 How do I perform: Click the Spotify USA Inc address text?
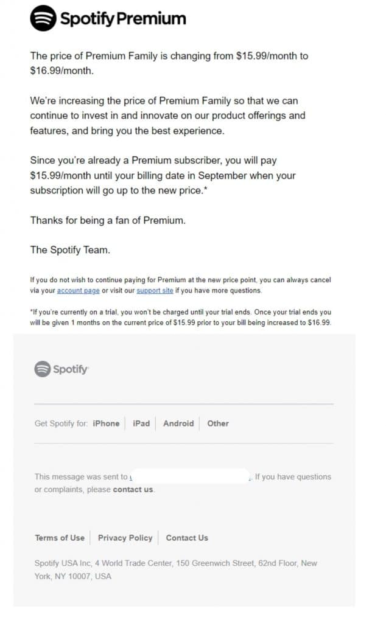pos(176,569)
